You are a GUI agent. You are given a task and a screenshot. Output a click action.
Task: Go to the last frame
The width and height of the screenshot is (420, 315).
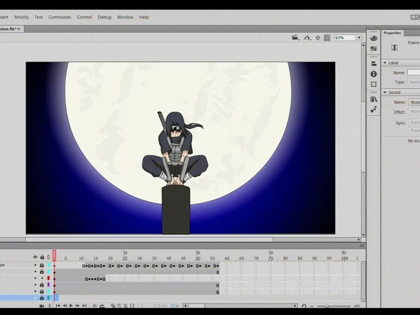[84, 306]
